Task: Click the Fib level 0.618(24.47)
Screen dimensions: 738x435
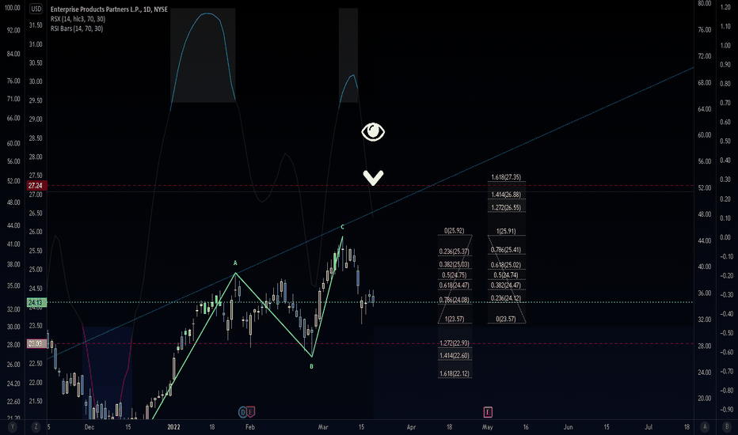Action: click(455, 285)
